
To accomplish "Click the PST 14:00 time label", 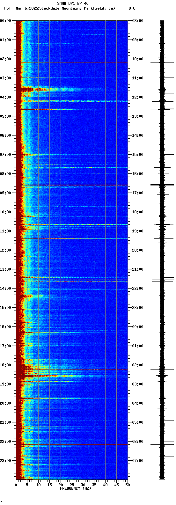I will [5, 289].
